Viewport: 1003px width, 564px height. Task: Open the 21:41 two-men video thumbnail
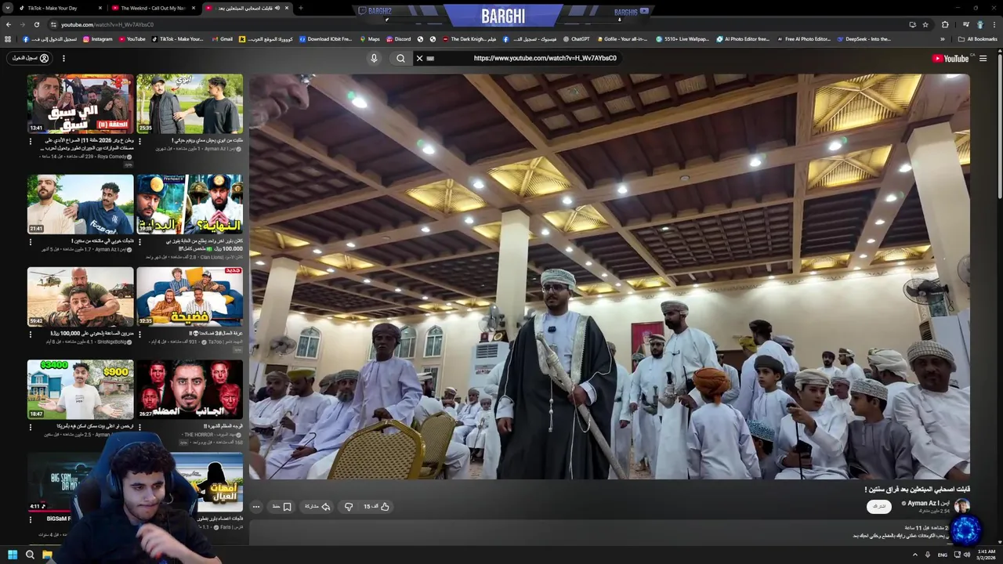pos(81,204)
